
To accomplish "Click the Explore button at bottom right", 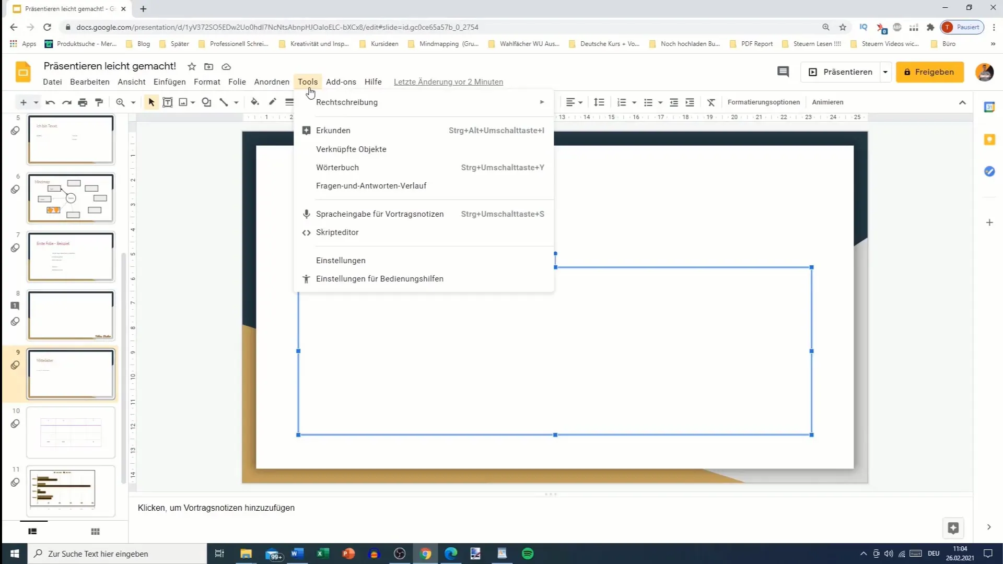I will click(953, 528).
